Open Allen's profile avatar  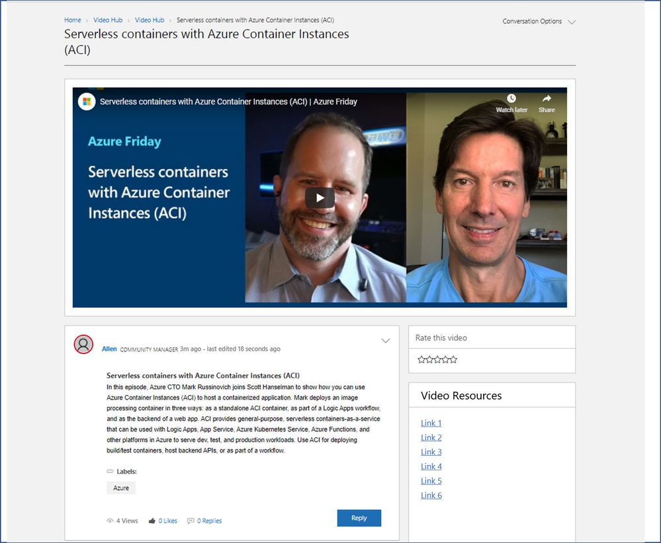(83, 344)
